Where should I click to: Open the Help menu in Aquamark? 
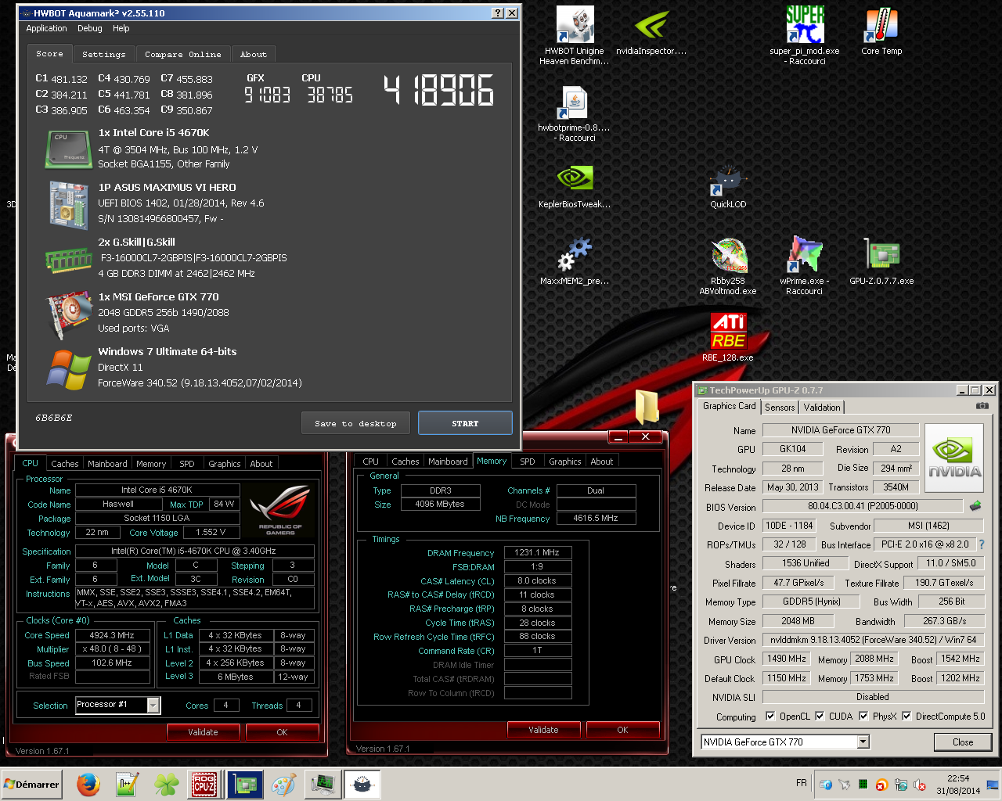tap(121, 28)
